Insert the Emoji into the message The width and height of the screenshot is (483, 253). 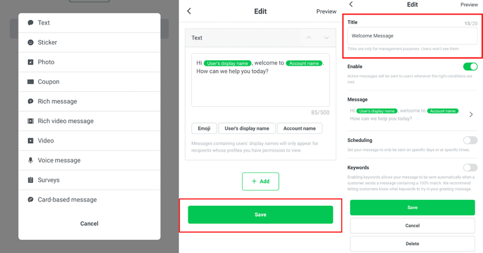203,128
